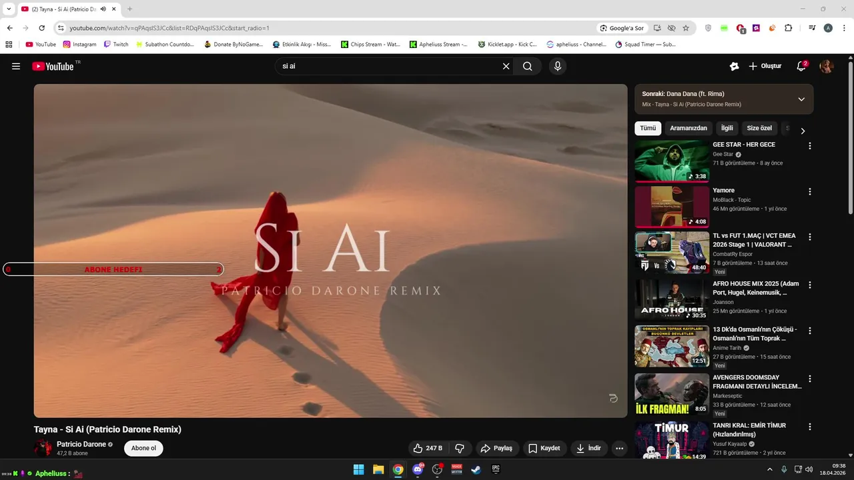Like the video with thumbs up

tap(428, 448)
